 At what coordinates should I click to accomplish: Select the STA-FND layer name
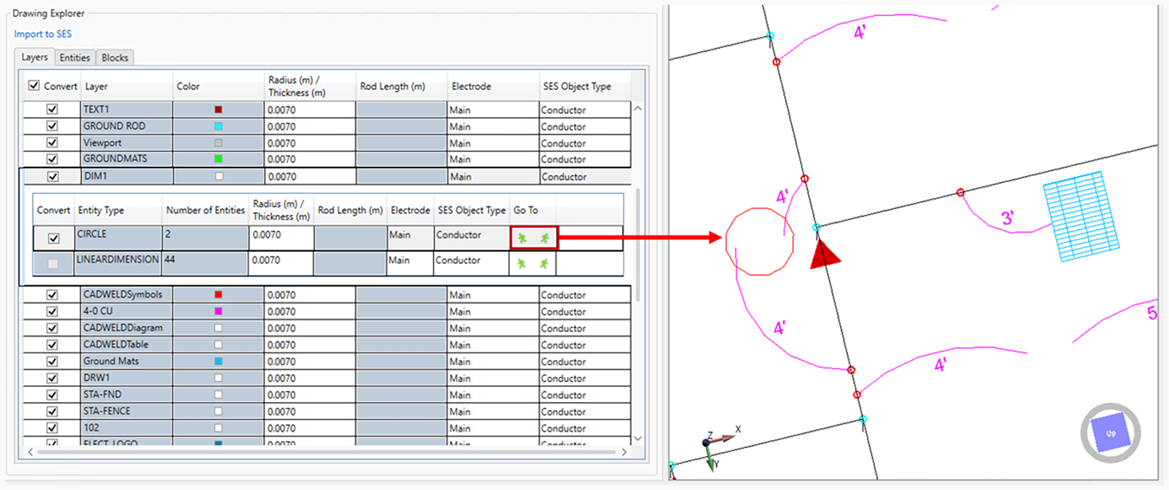[102, 395]
